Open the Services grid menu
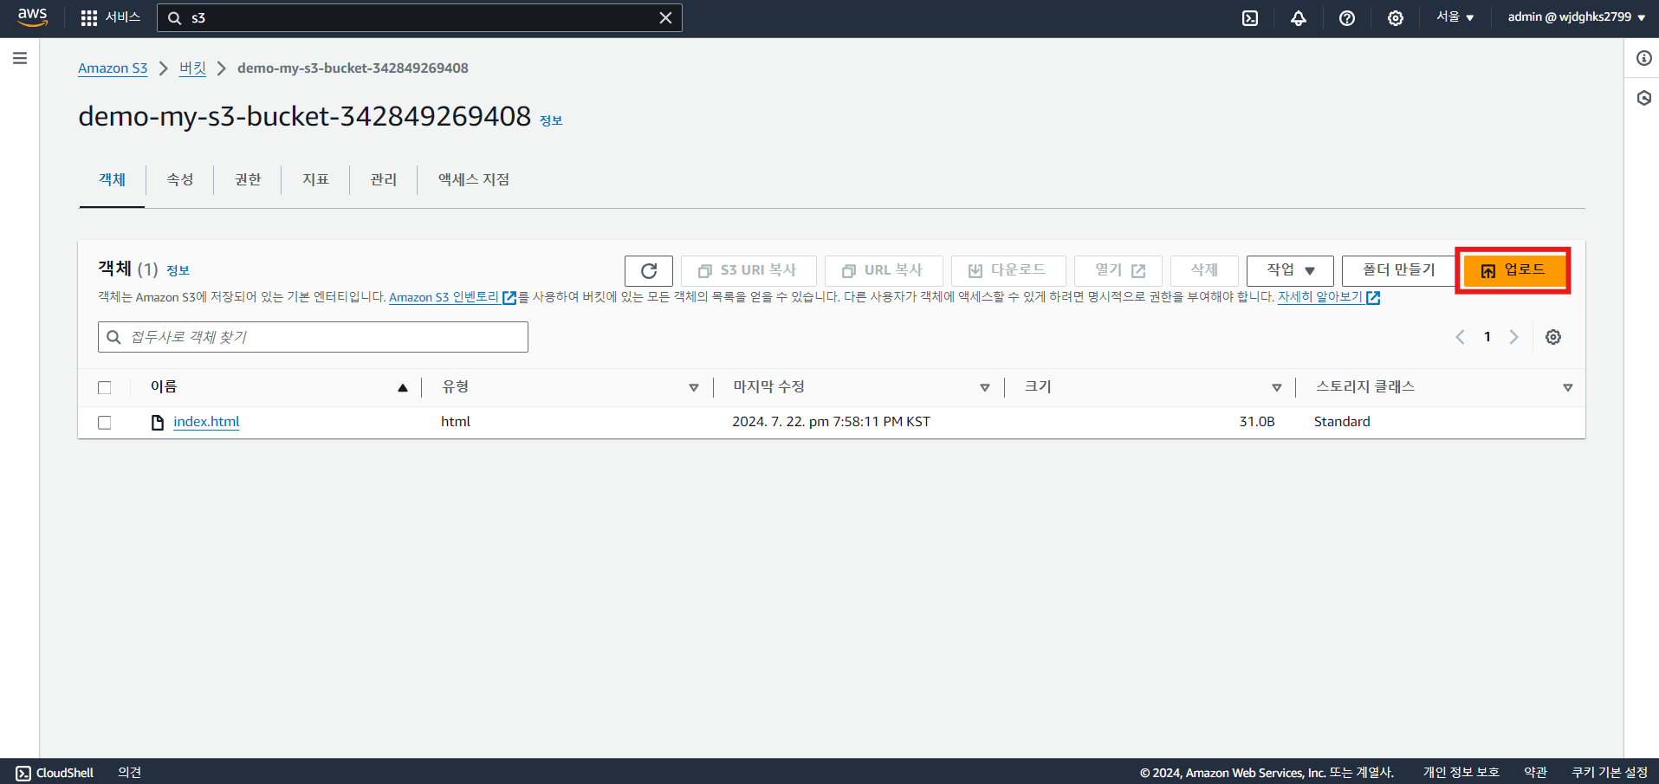Image resolution: width=1659 pixels, height=784 pixels. [110, 17]
